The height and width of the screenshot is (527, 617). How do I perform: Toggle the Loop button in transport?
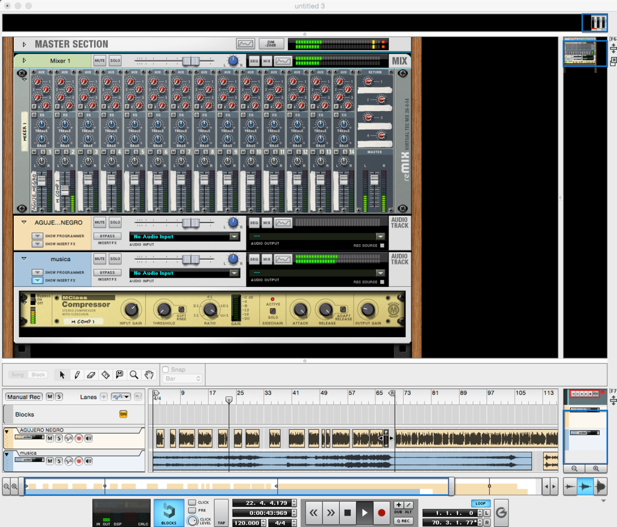point(480,503)
